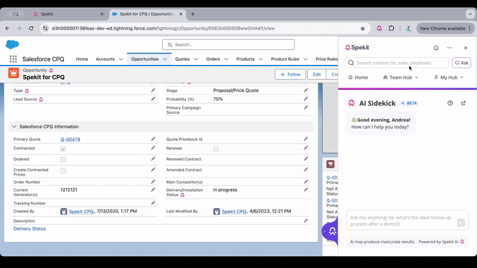This screenshot has height=268, width=477.
Task: Open Spekit notifications bell
Action: coord(436,48)
